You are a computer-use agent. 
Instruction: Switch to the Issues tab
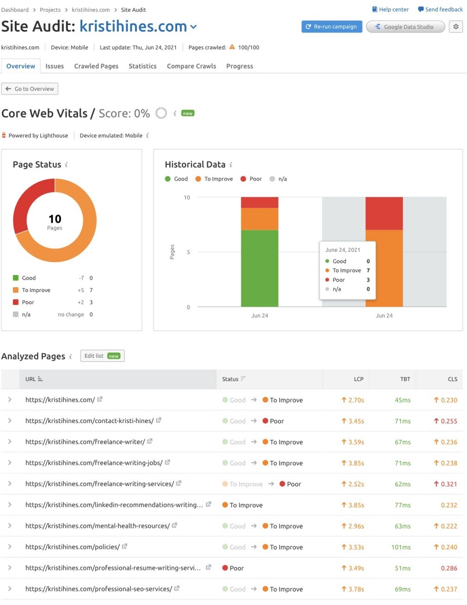click(x=55, y=66)
